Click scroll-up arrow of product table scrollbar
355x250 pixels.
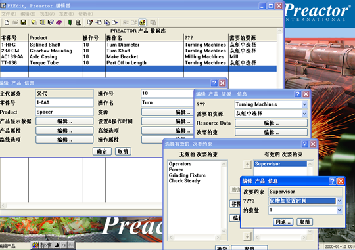click(280, 31)
